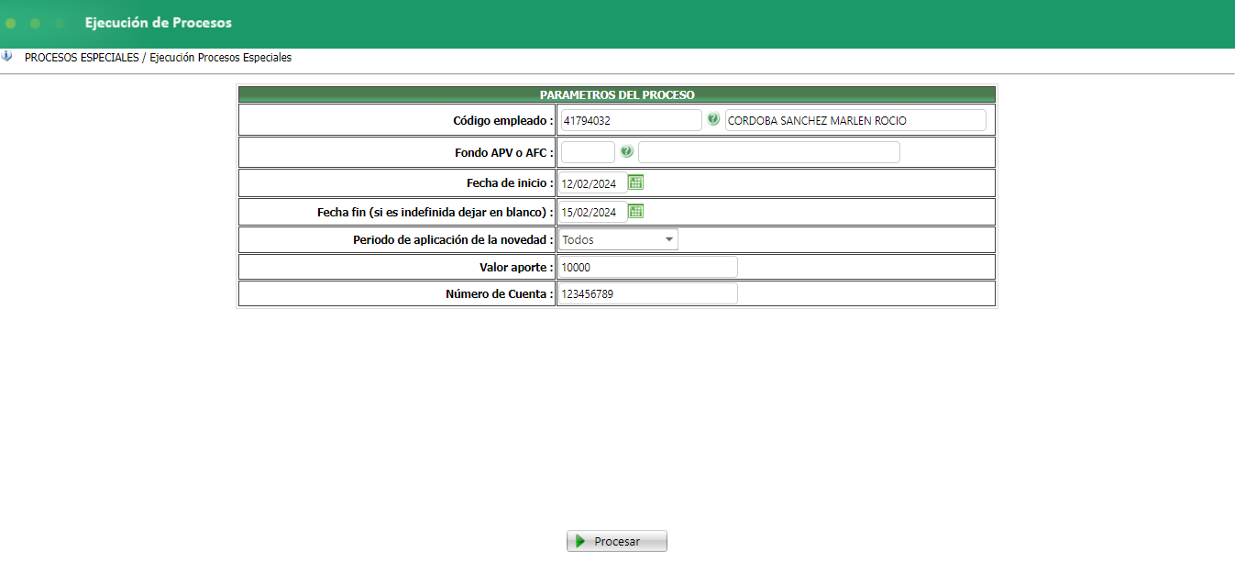This screenshot has width=1235, height=574.
Task: Open calendar picker for Fecha fin
Action: pos(635,211)
